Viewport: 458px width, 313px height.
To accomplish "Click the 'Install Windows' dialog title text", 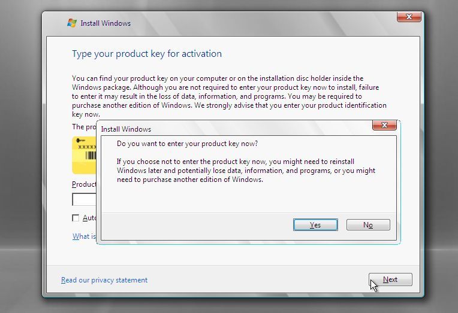I will point(126,129).
